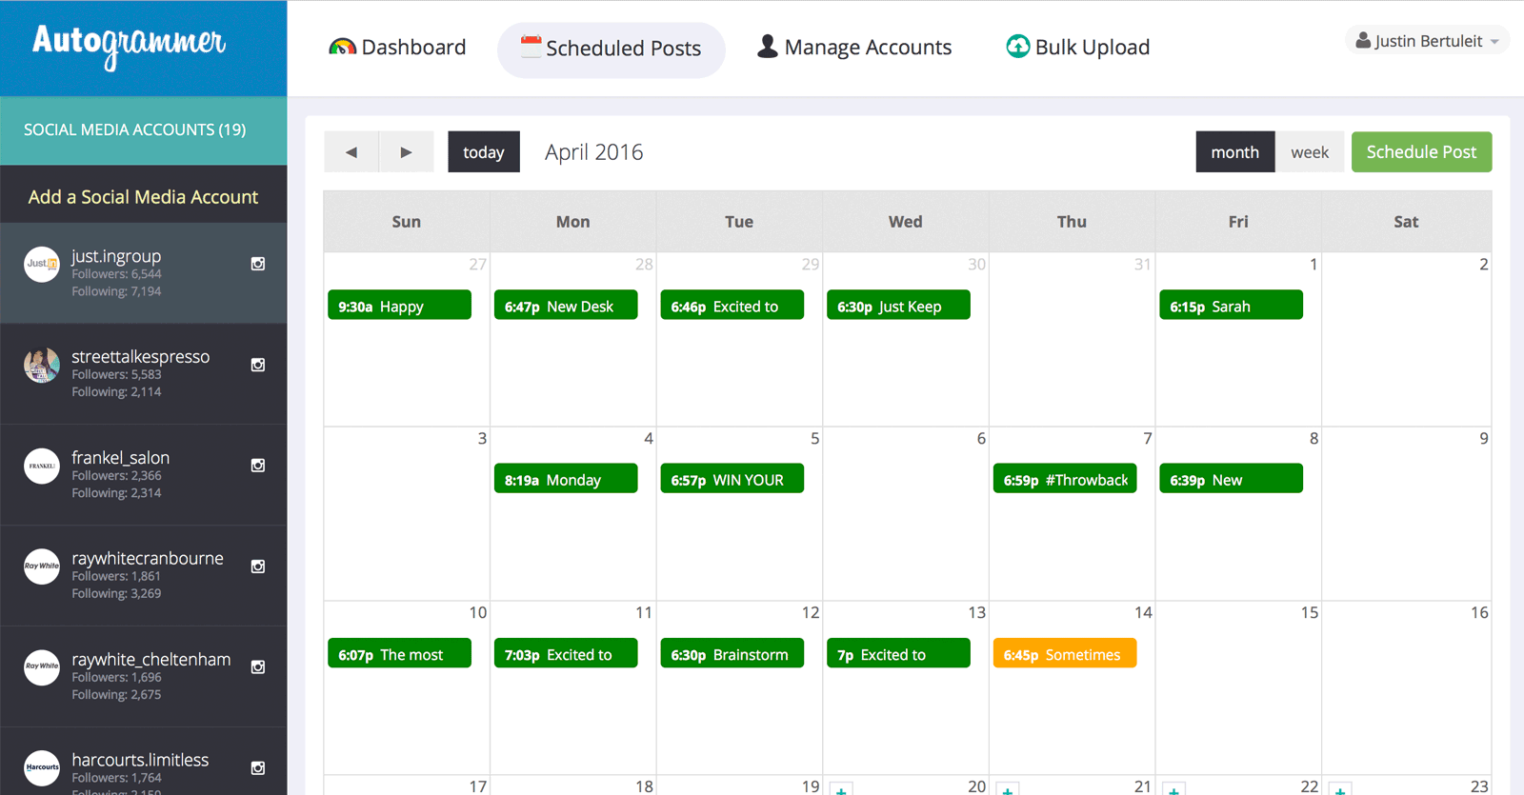Click day number 15 on calendar
The width and height of the screenshot is (1524, 795).
click(x=1310, y=612)
